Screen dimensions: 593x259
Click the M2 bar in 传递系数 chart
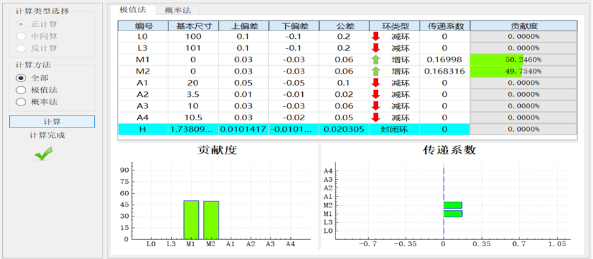point(453,205)
